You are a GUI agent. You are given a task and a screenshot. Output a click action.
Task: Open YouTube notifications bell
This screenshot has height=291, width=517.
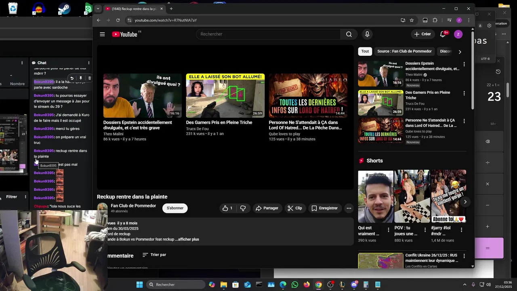point(443,34)
